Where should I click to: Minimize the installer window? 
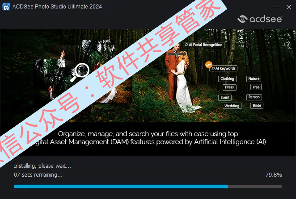click(x=275, y=7)
